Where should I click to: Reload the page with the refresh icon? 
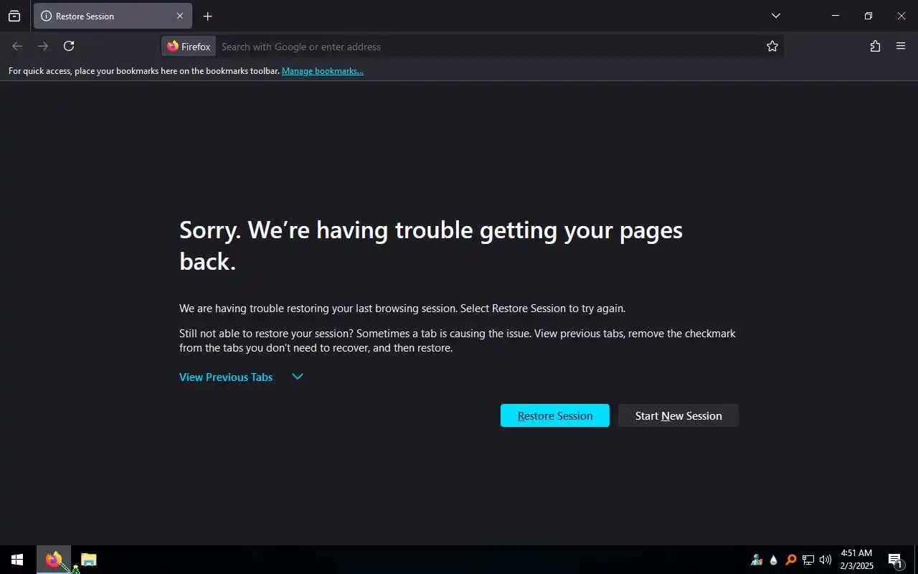[69, 46]
